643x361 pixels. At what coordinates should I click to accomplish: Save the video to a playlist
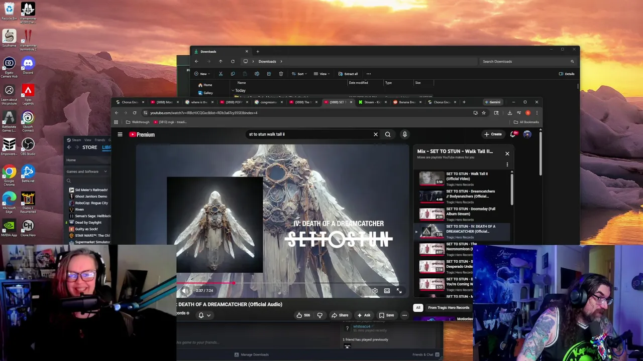[386, 315]
